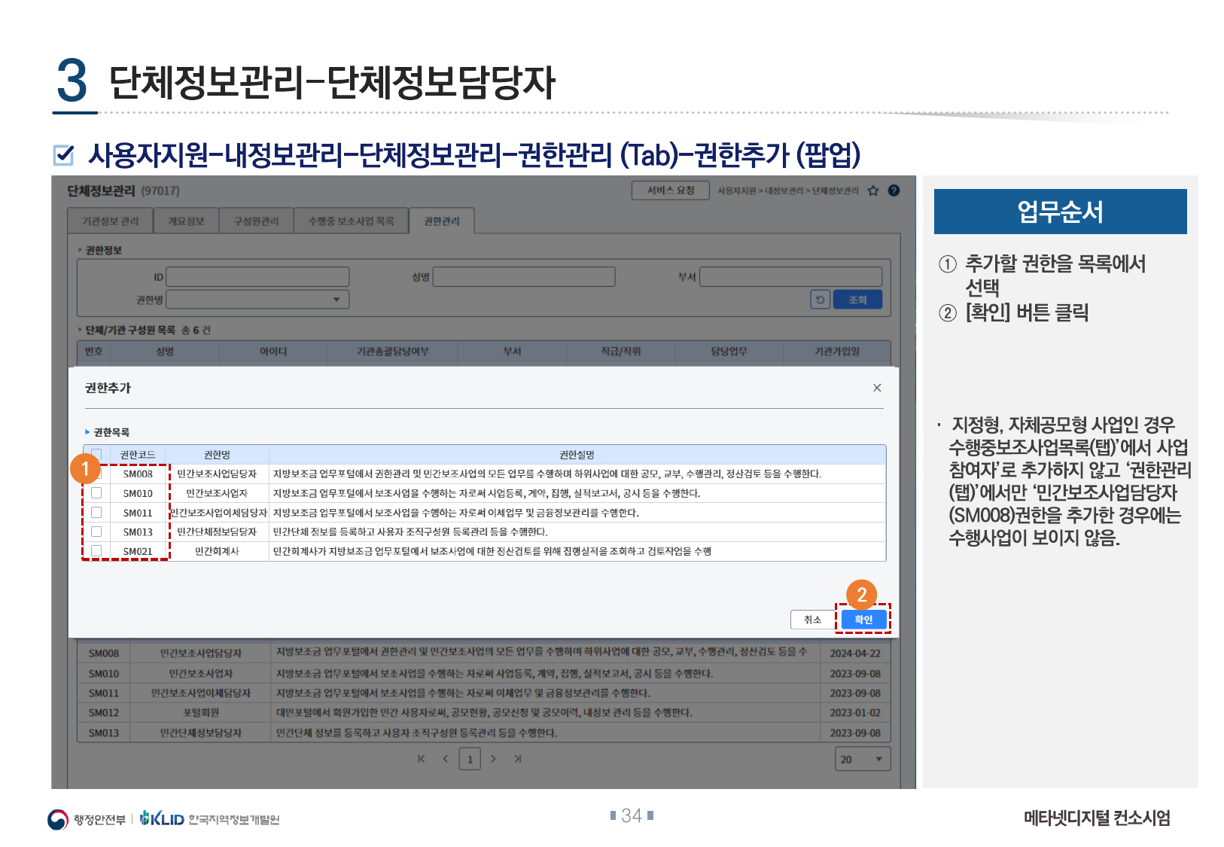
Task: Jump to last page of pagination
Action: point(518,759)
